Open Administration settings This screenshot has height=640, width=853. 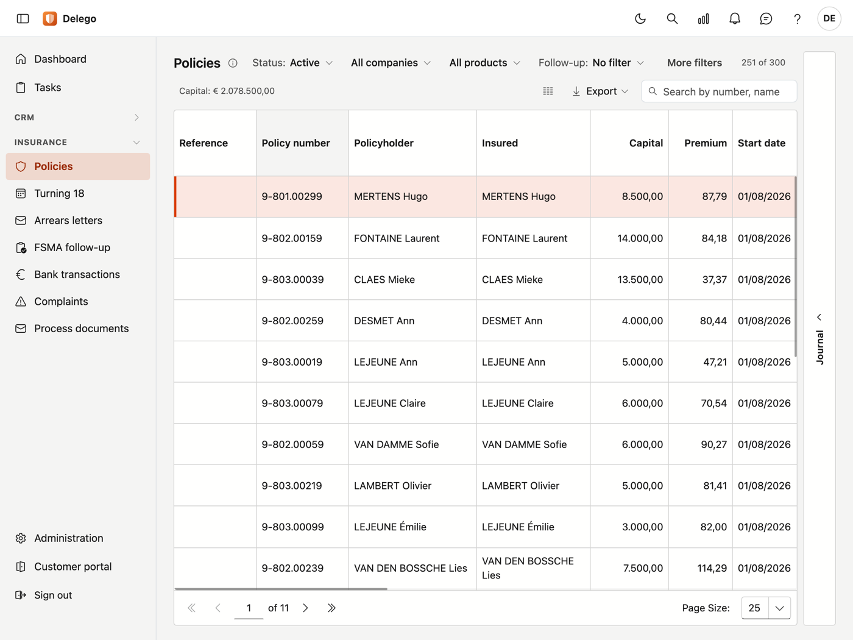coord(77,538)
